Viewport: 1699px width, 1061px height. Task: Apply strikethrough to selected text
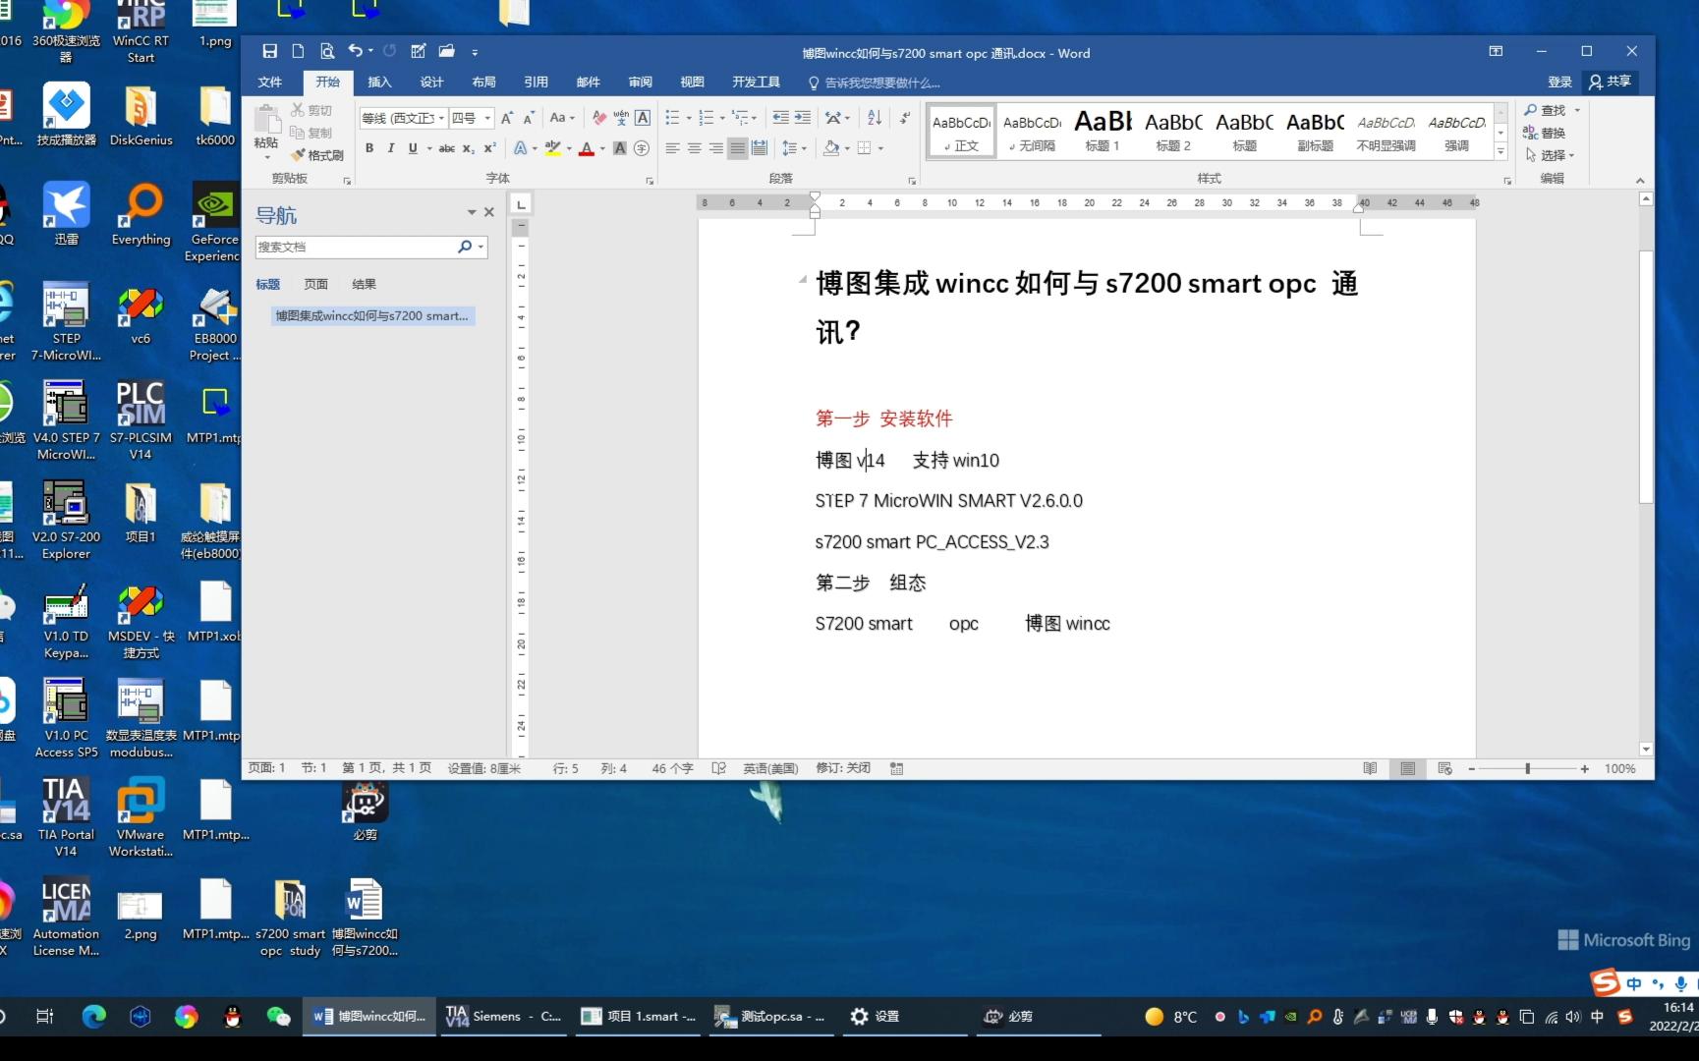tap(445, 148)
